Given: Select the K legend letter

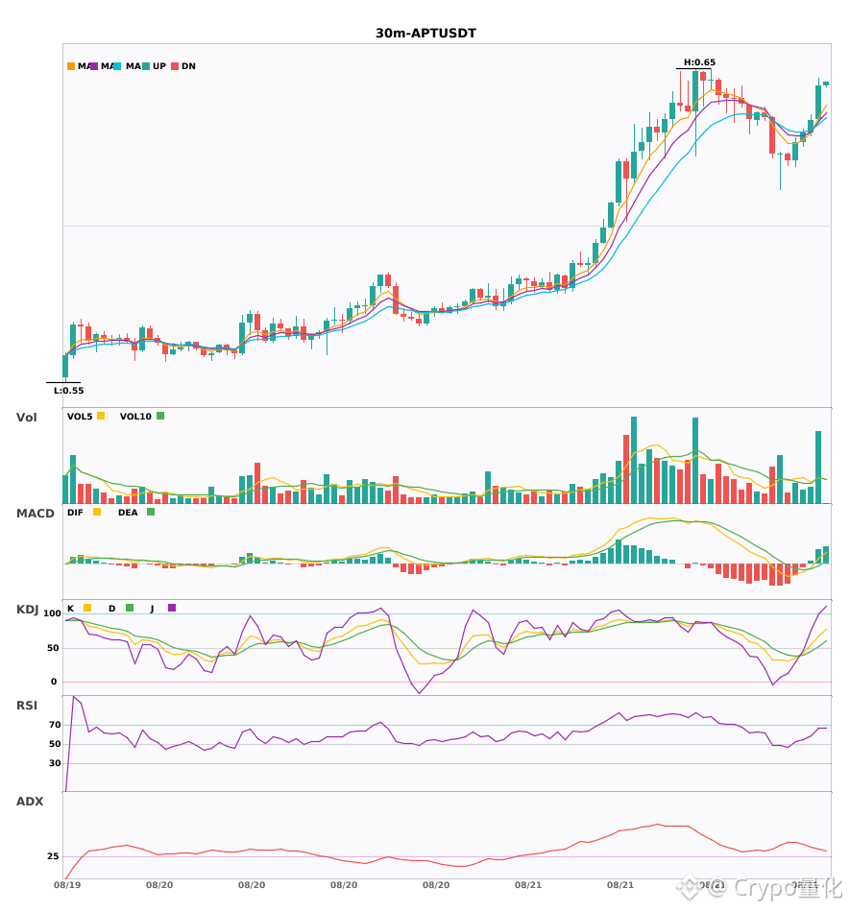Looking at the screenshot, I should pyautogui.click(x=70, y=609).
